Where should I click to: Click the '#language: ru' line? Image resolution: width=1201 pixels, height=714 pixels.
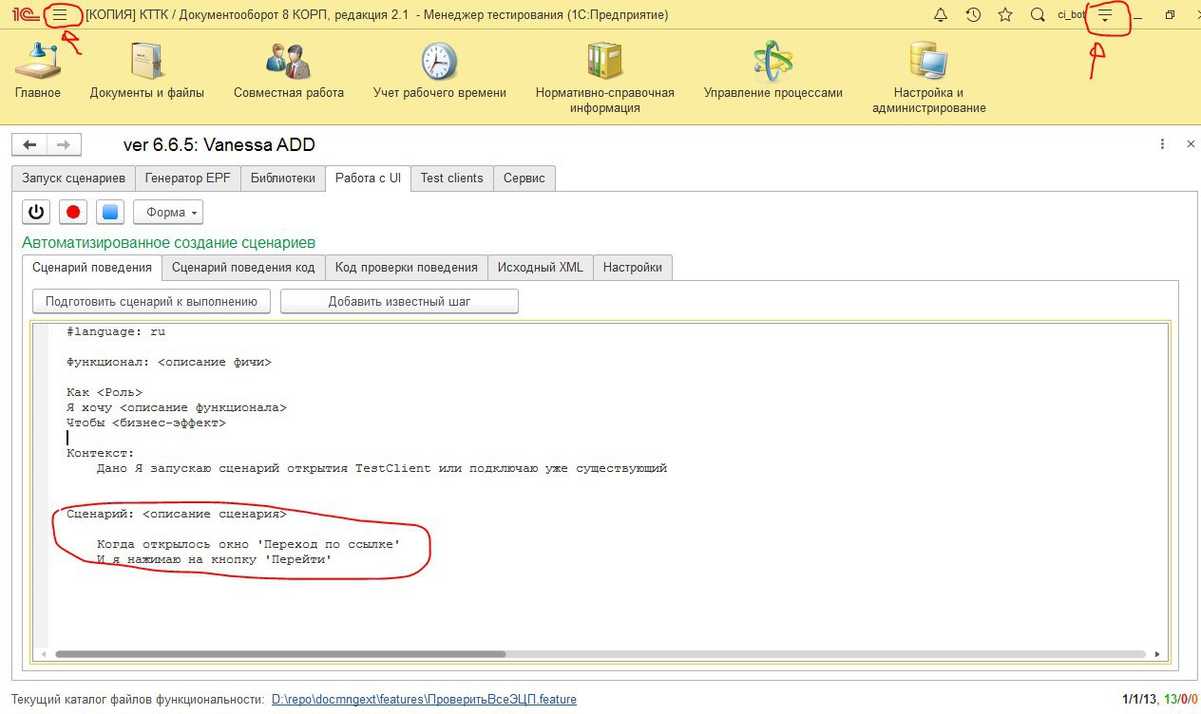tap(116, 331)
